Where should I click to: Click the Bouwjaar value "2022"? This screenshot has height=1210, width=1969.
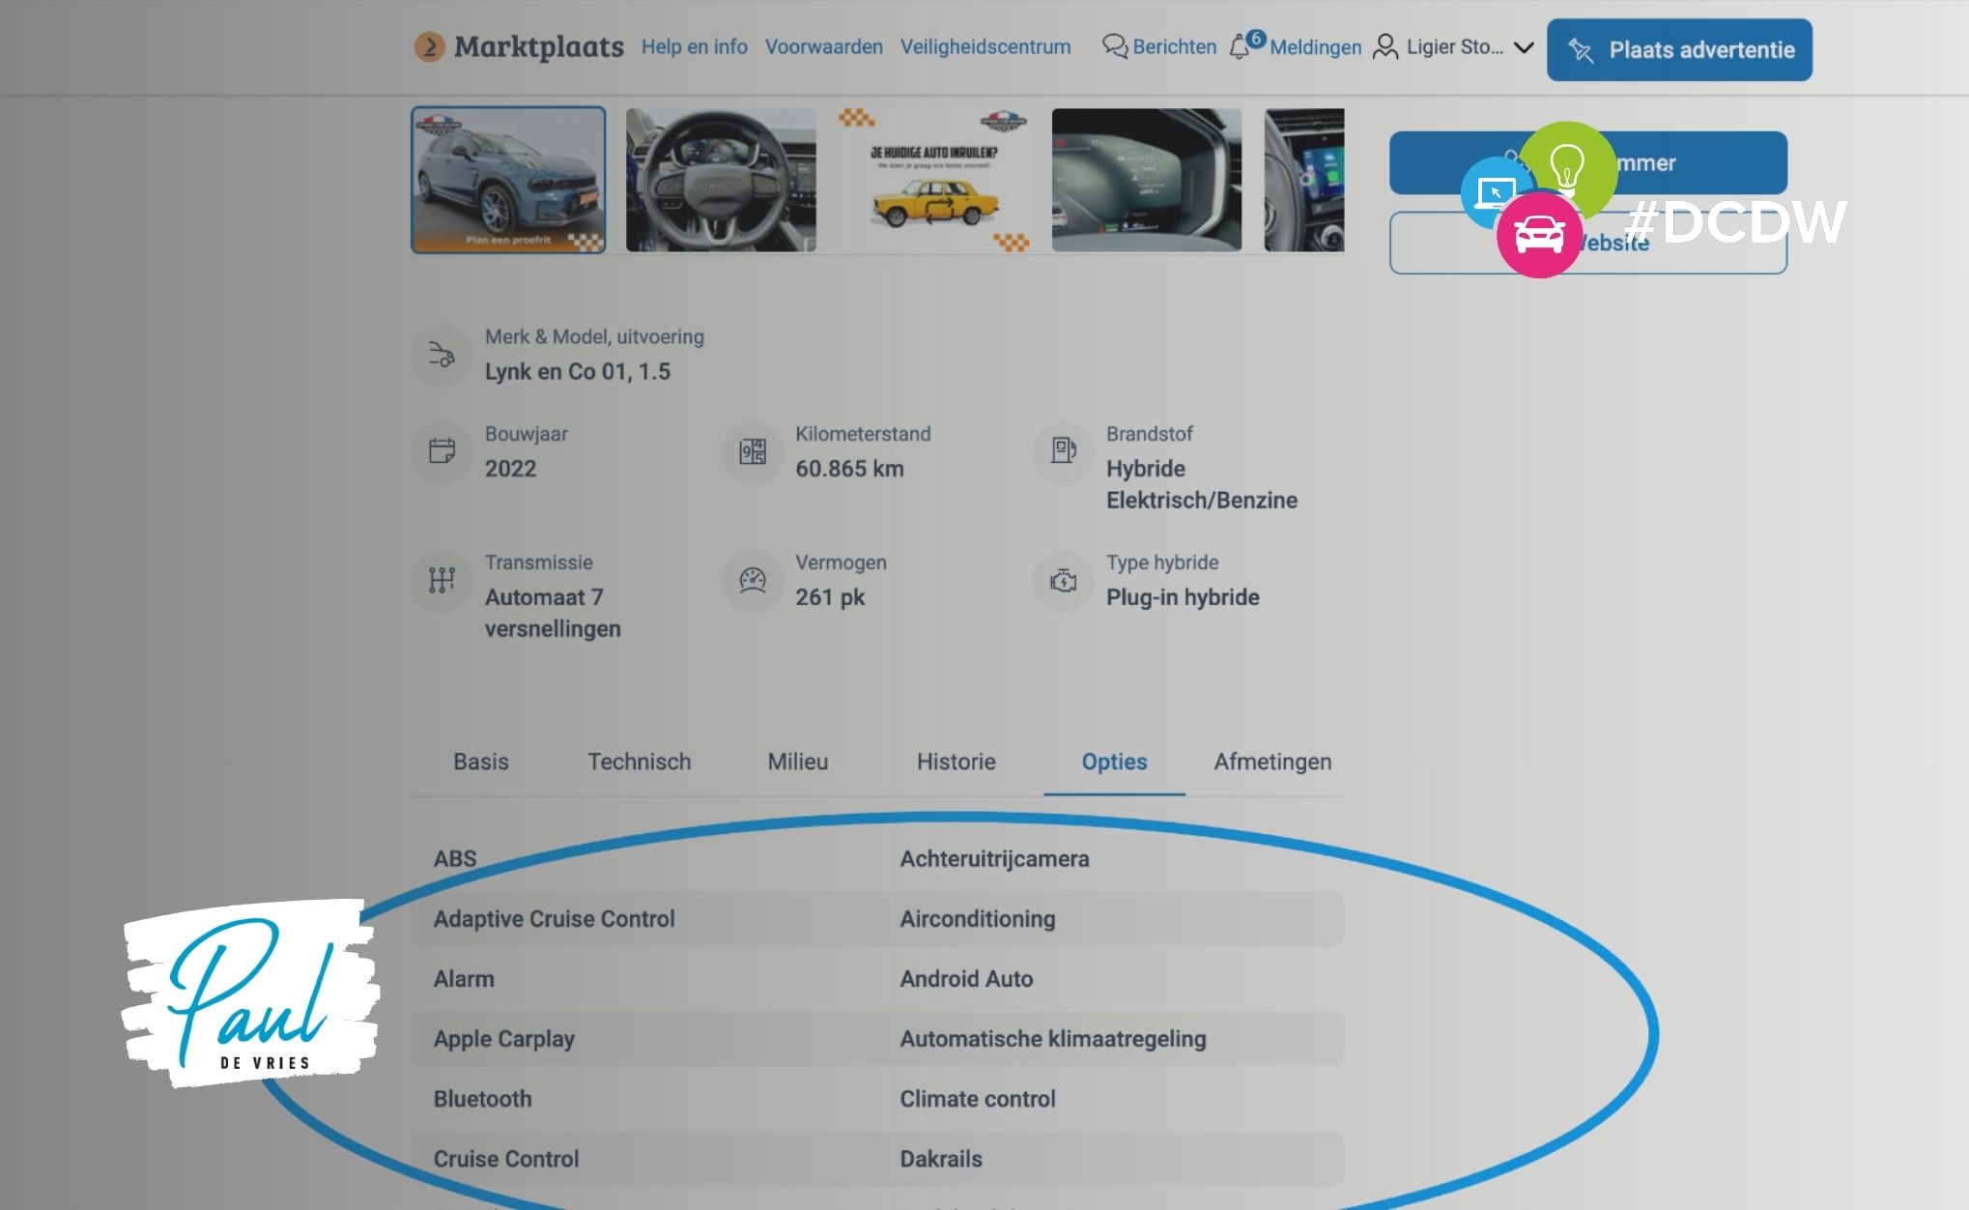510,469
